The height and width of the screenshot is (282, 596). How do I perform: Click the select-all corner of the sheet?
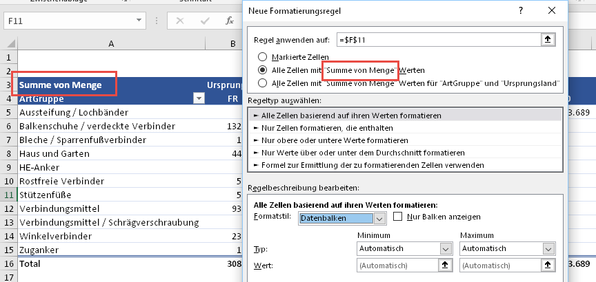8,44
